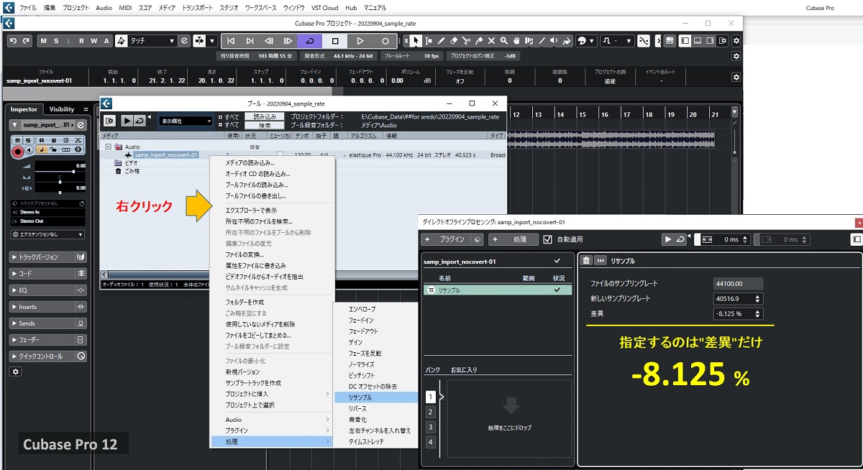Toggle the transport Cycle loop button
Image resolution: width=863 pixels, height=470 pixels.
pos(310,41)
